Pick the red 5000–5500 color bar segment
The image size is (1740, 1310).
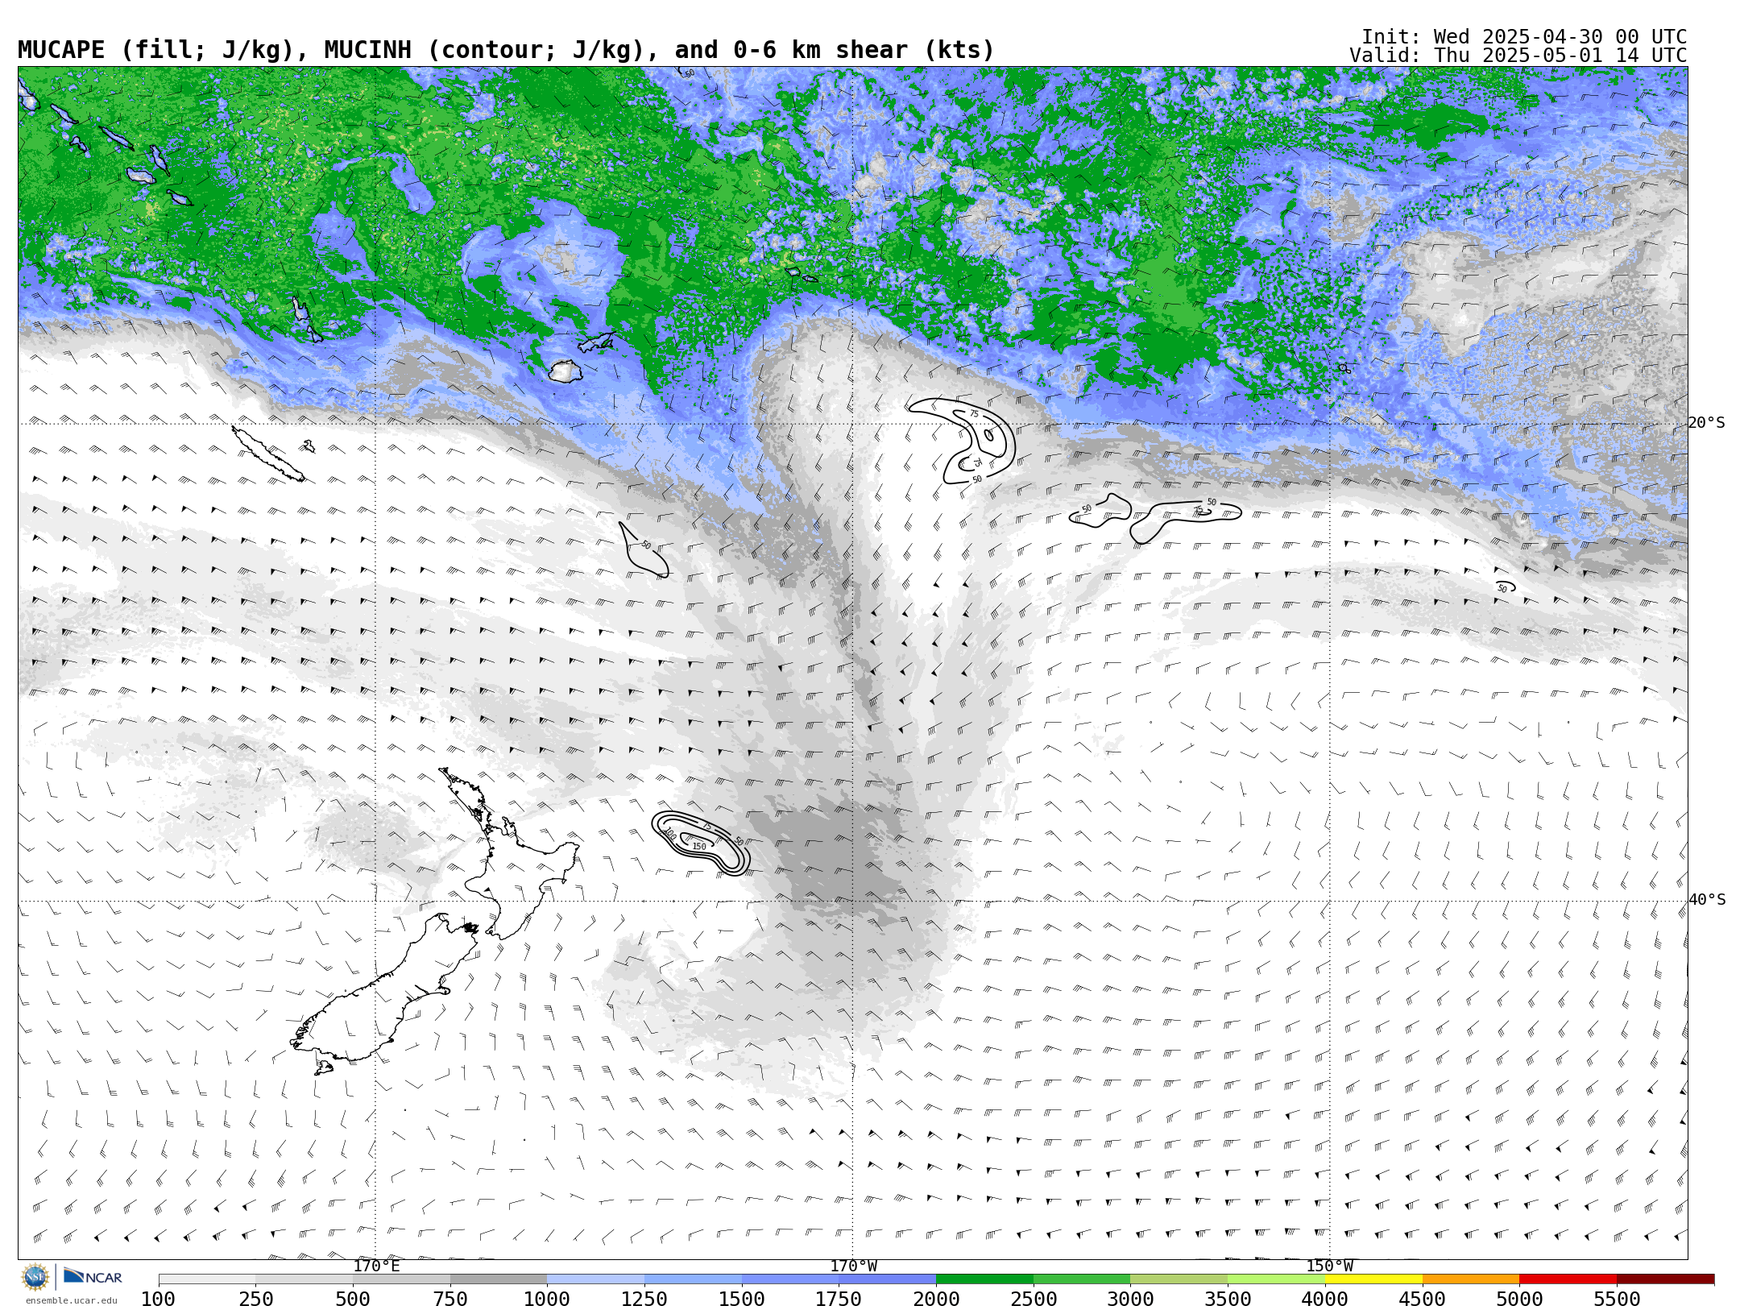1568,1279
